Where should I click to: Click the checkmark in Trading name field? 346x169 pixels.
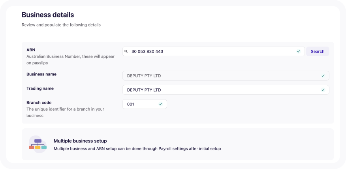coord(323,90)
